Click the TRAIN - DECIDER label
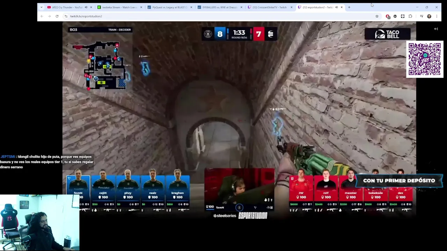This screenshot has height=251, width=447. point(119,30)
